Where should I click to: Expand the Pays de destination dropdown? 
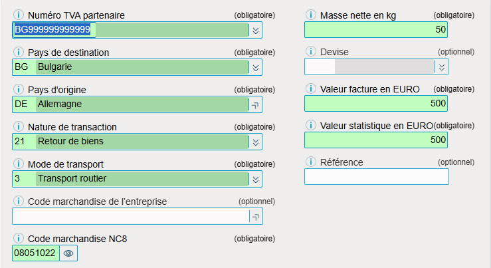[x=256, y=68]
